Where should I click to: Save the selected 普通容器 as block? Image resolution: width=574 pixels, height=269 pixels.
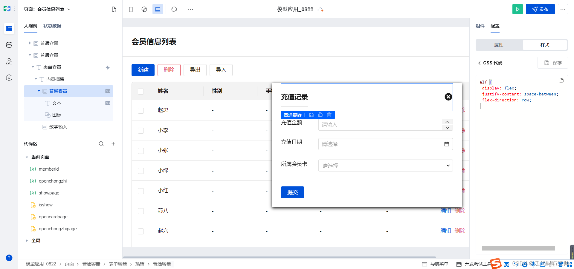tap(311, 115)
